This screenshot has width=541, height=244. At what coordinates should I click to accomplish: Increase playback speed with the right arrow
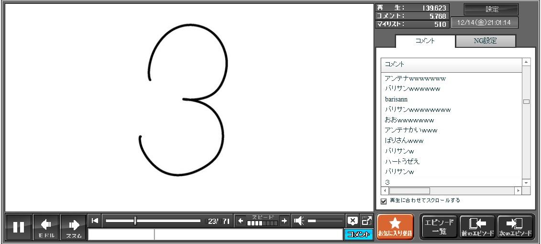pos(284,221)
